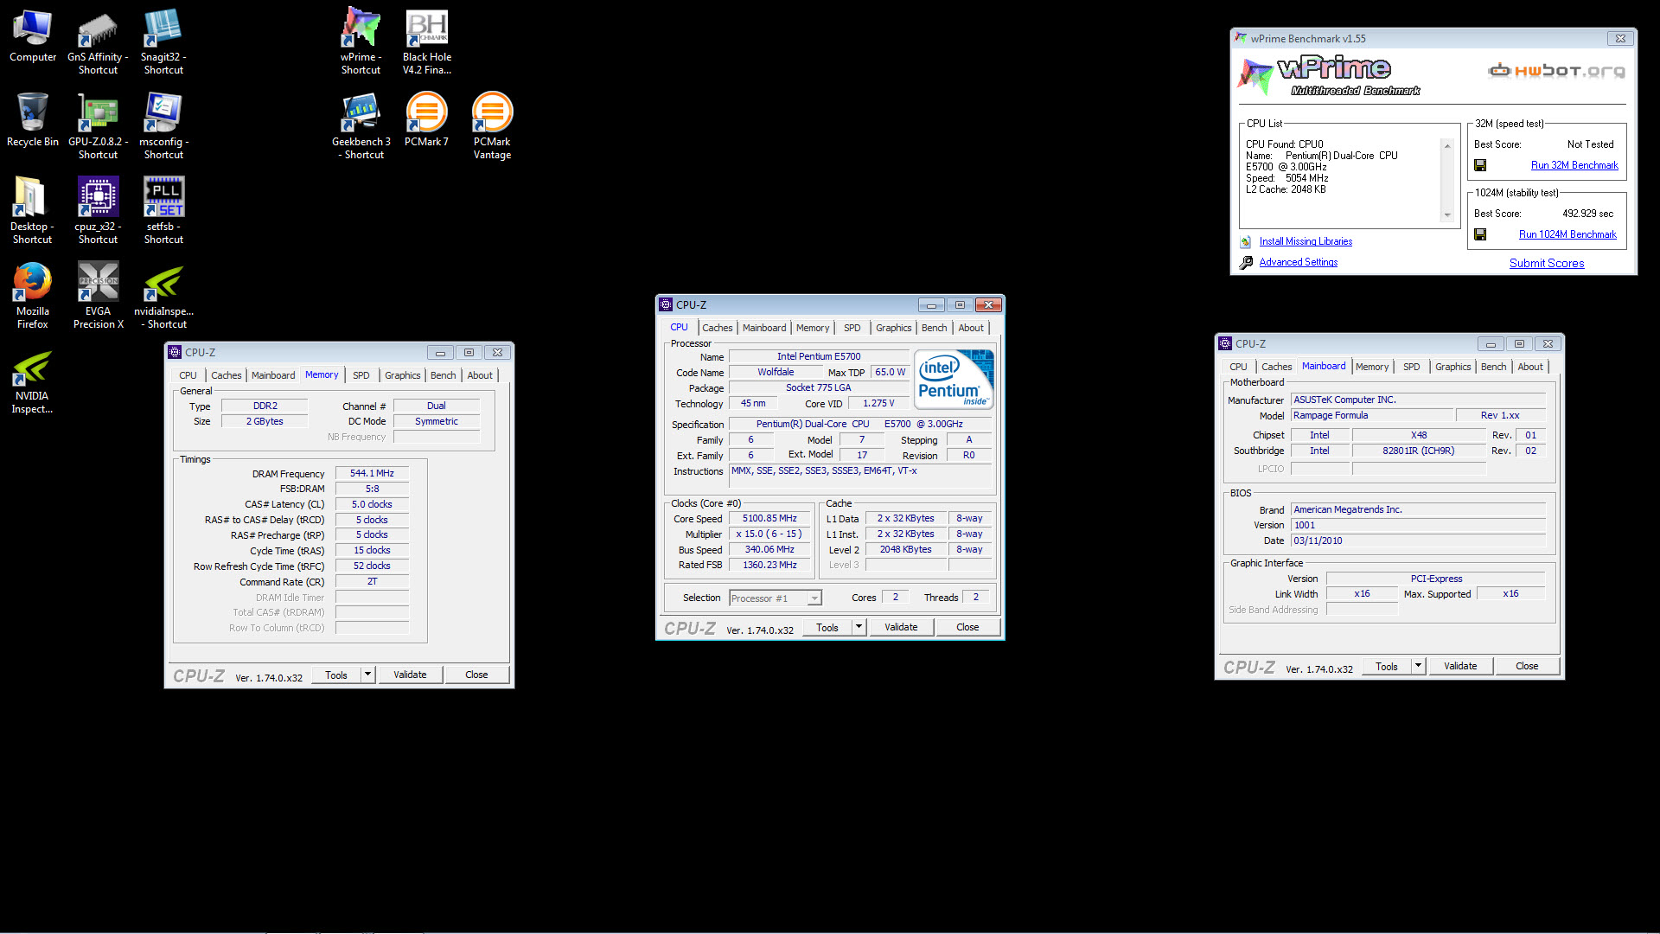Click BIOS Date 03/11/2010 value
The width and height of the screenshot is (1660, 934).
pyautogui.click(x=1418, y=541)
